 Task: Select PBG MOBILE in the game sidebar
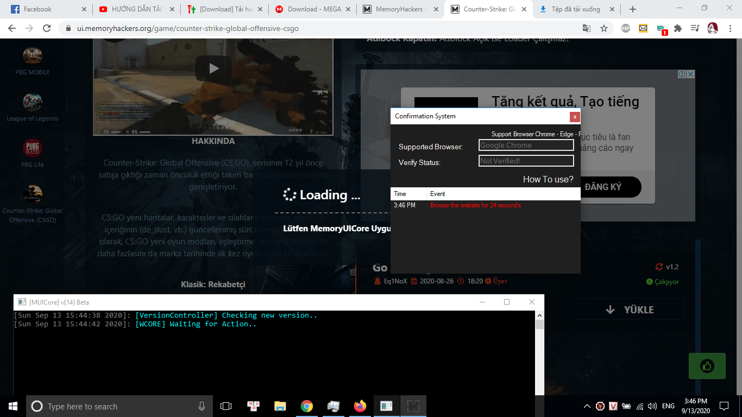33,61
